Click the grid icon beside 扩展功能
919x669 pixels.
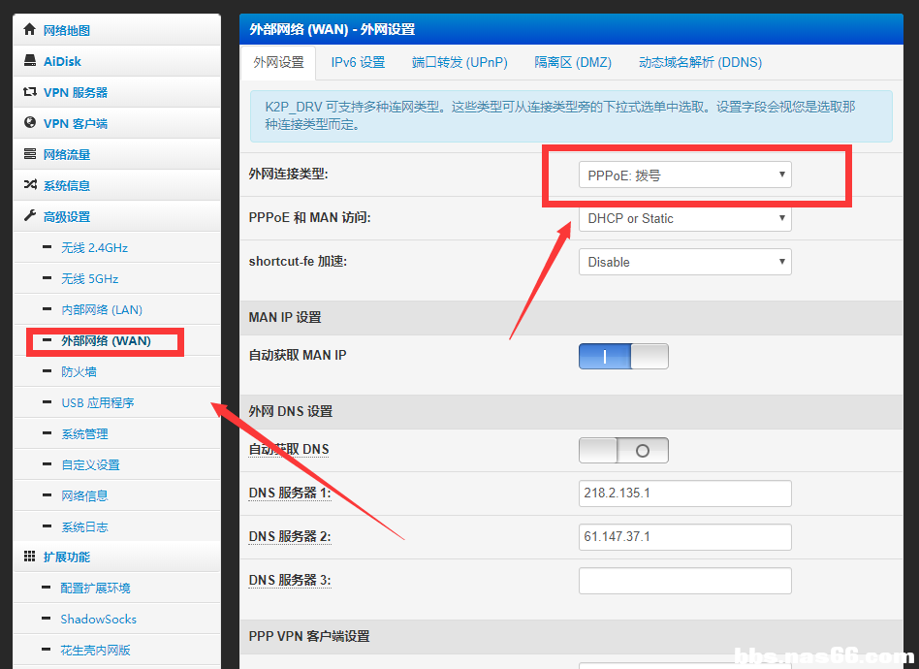click(x=30, y=557)
